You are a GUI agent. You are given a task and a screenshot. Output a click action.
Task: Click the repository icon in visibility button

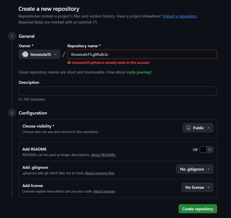click(188, 128)
